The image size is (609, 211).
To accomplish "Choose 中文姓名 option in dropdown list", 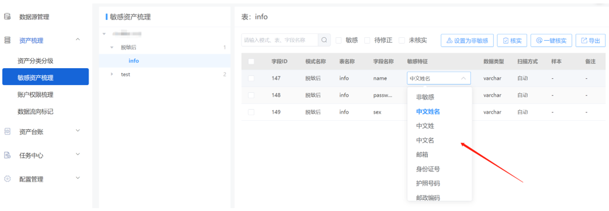I will [x=428, y=111].
